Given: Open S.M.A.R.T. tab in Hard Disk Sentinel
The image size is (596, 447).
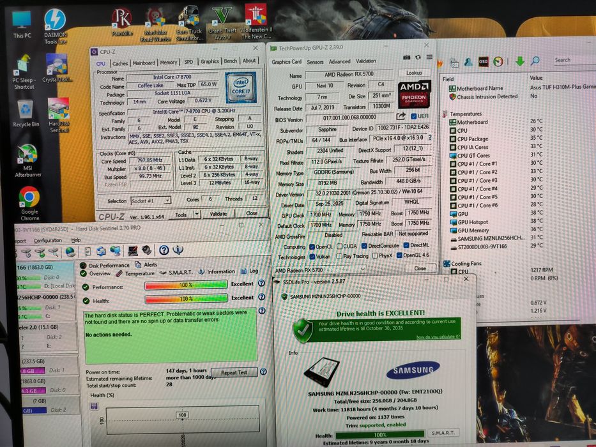Looking at the screenshot, I should pyautogui.click(x=177, y=272).
